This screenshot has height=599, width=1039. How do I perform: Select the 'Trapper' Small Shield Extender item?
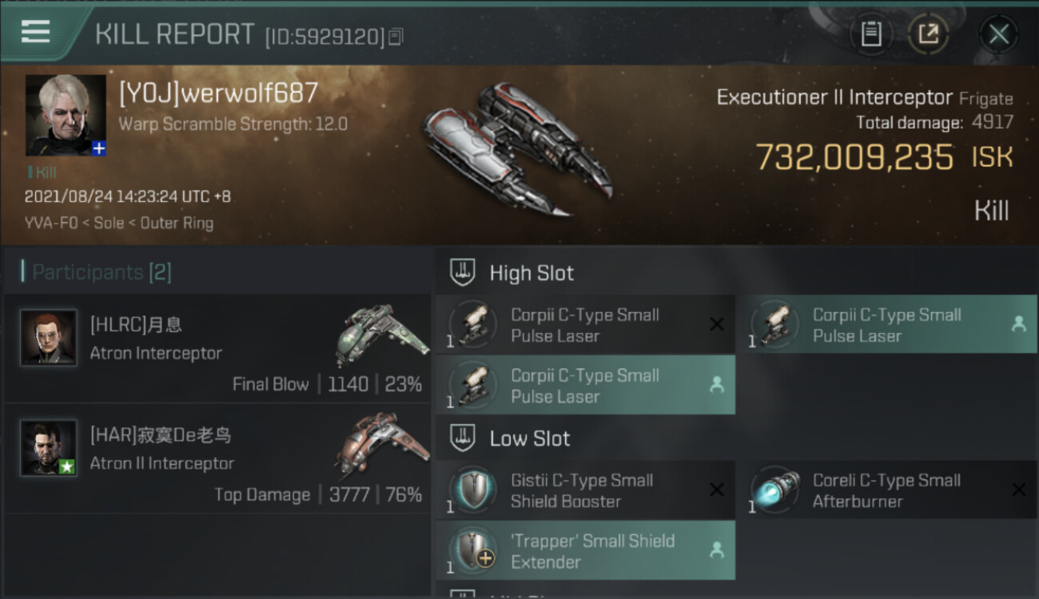coord(586,550)
